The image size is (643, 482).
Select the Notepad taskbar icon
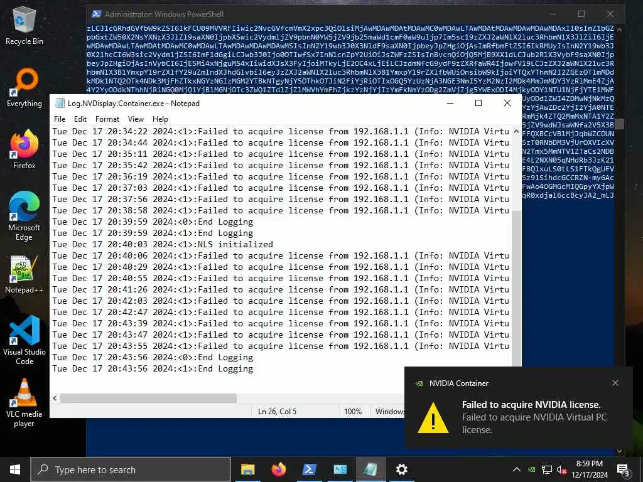(x=370, y=469)
